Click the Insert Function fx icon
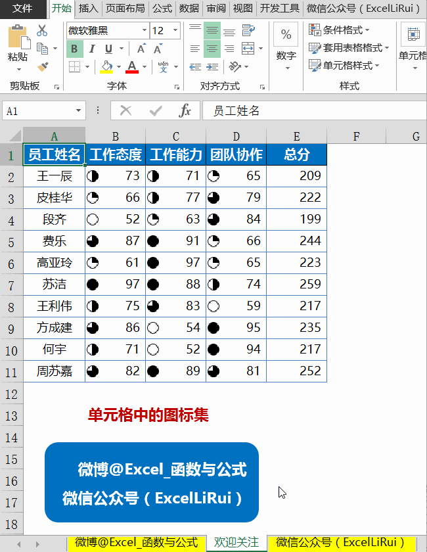The height and width of the screenshot is (552, 427). [185, 111]
